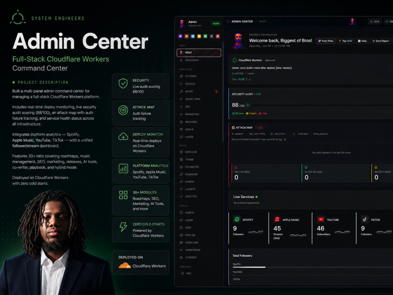The width and height of the screenshot is (393, 295).
Task: Click the Admin avatar in the sidebar header
Action: click(x=182, y=24)
